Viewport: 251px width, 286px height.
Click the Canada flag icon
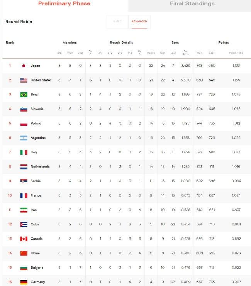click(24, 239)
